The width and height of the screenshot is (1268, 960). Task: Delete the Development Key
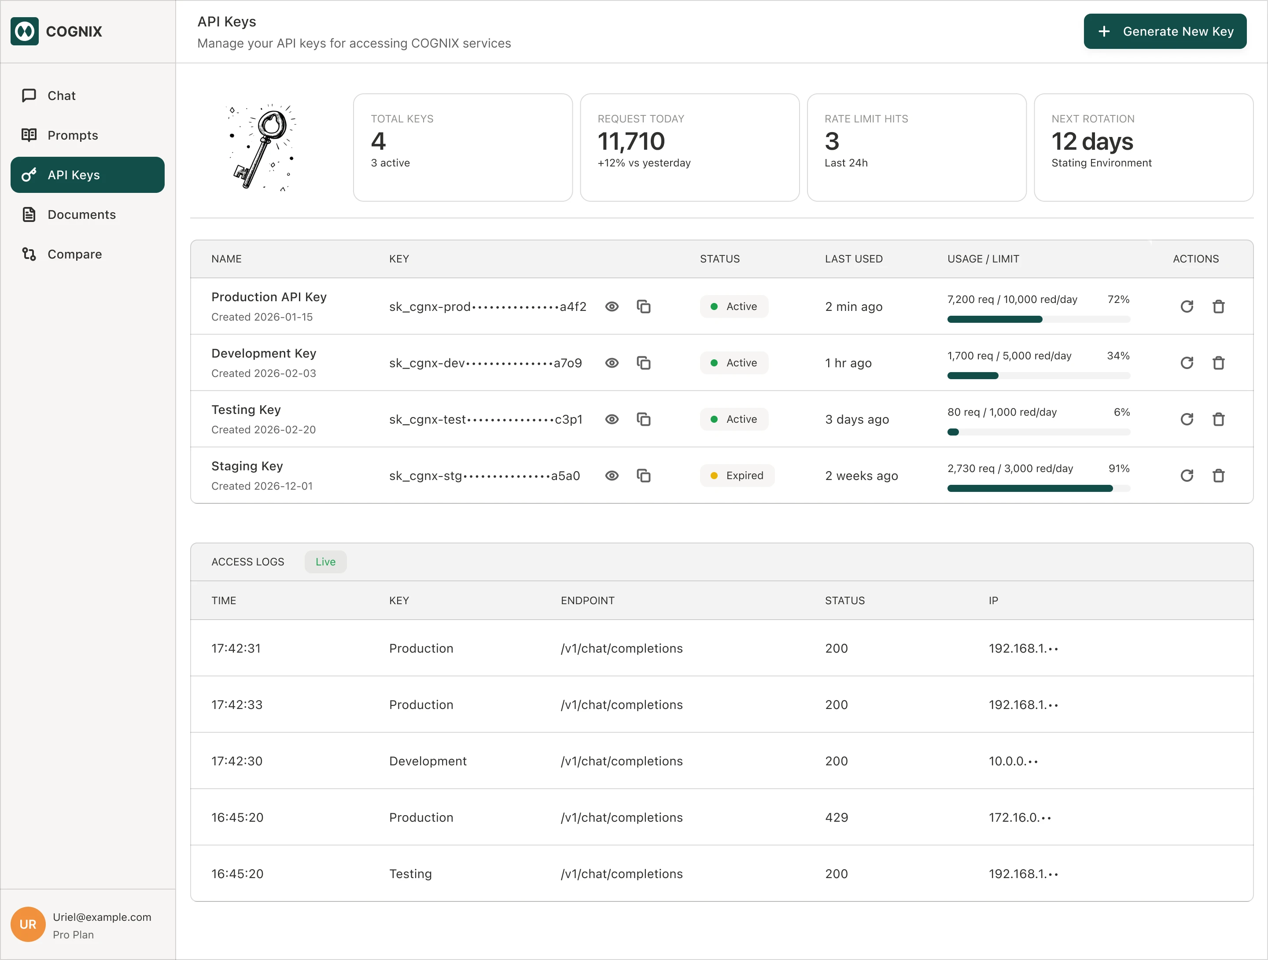tap(1218, 363)
